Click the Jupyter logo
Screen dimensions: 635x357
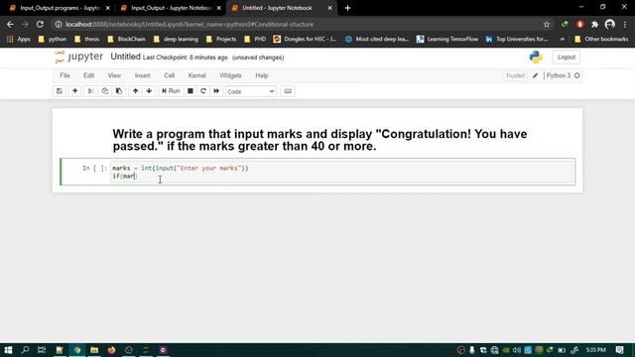(x=79, y=57)
